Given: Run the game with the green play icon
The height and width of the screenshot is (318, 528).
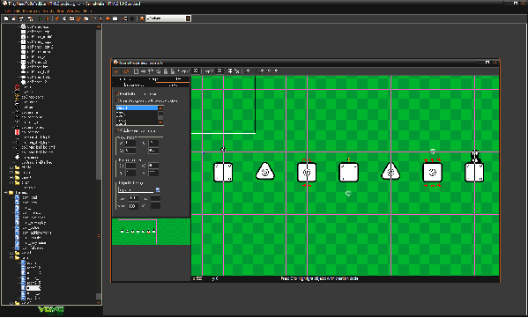Looking at the screenshot, I should tap(40, 18).
